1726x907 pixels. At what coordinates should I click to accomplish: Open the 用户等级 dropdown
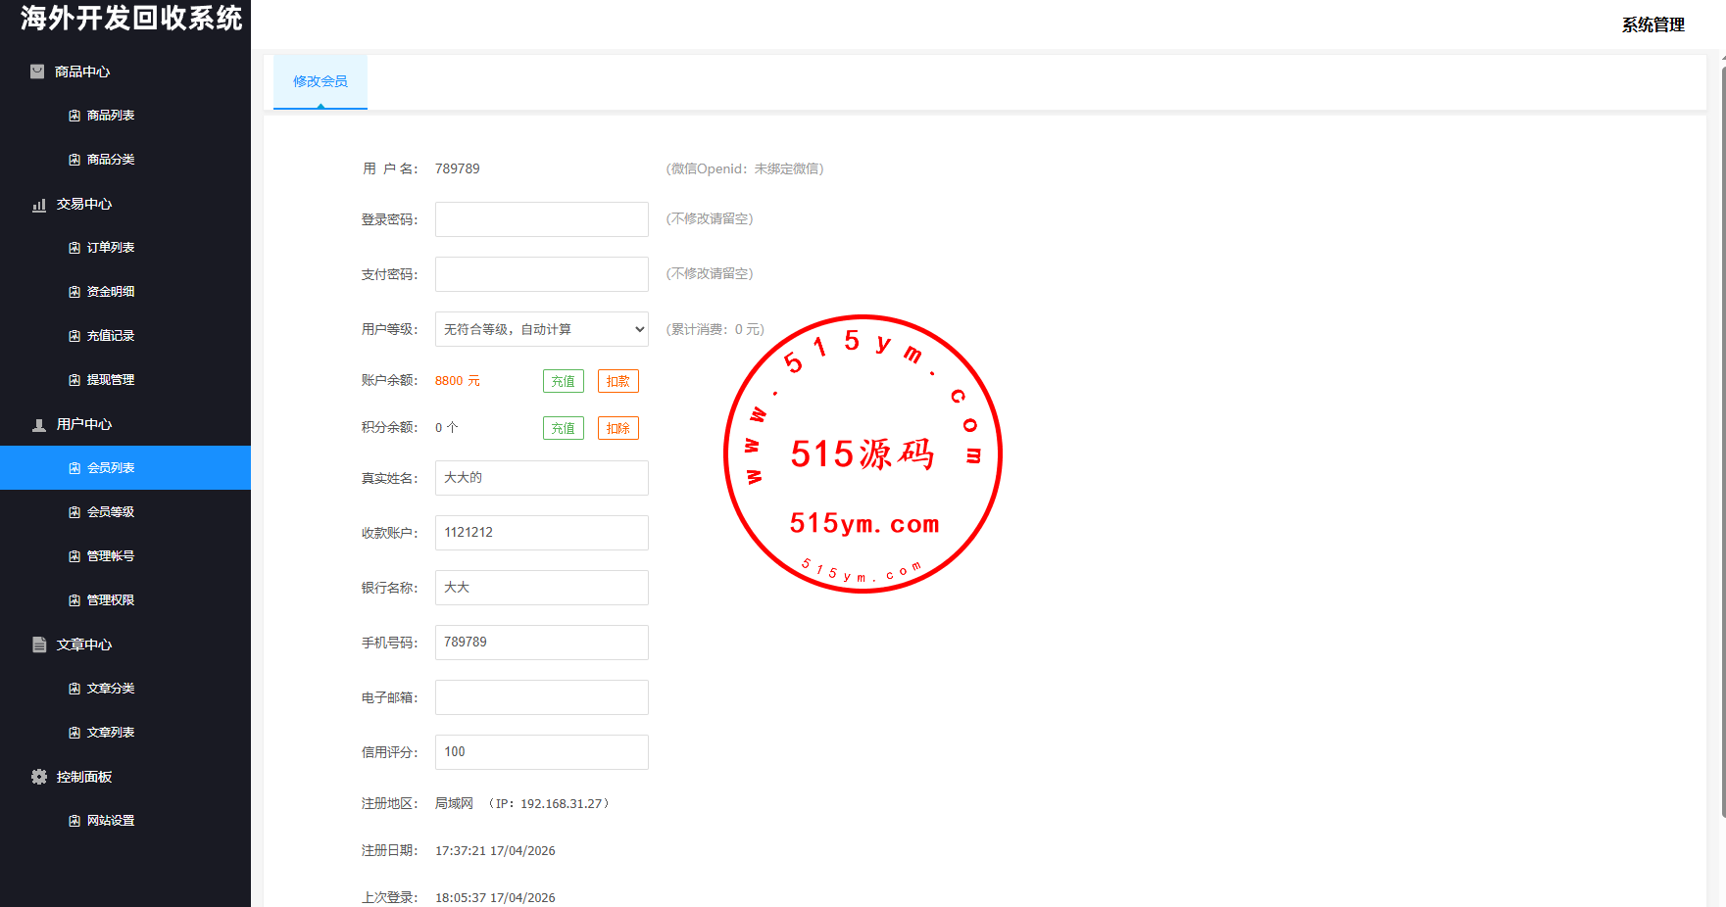pyautogui.click(x=541, y=329)
